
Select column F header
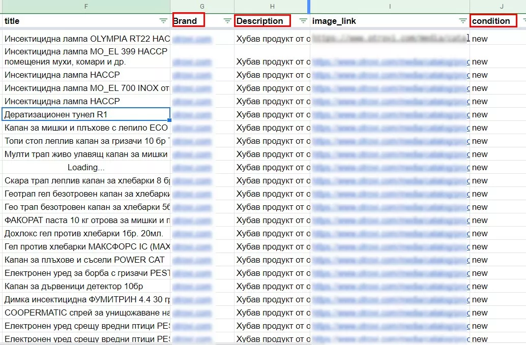[x=86, y=7]
